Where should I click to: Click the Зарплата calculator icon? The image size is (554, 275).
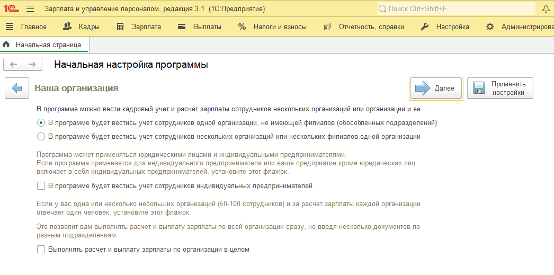pyautogui.click(x=120, y=26)
